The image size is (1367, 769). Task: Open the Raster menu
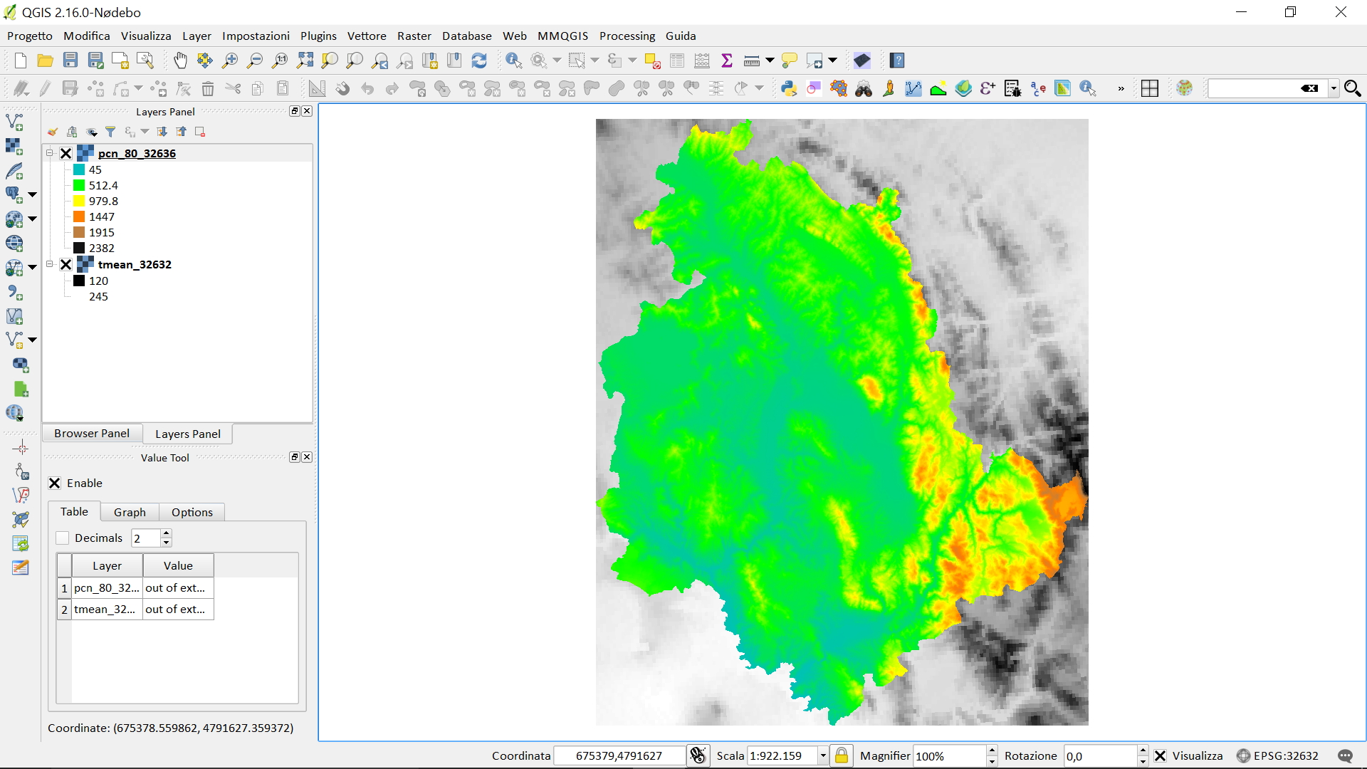point(414,36)
